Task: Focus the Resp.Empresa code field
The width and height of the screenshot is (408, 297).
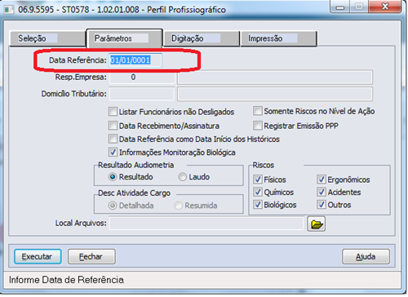Action: pyautogui.click(x=141, y=78)
